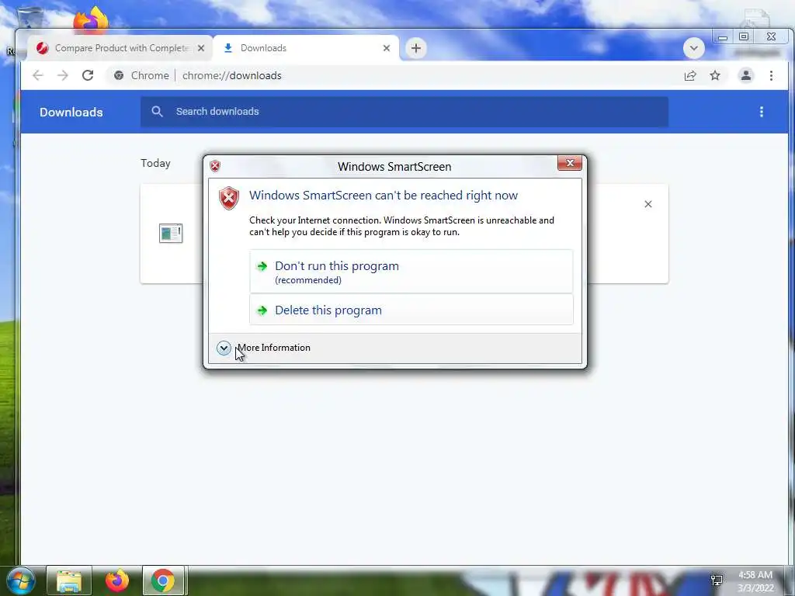795x596 pixels.
Task: Open a new tab with plus button
Action: tap(416, 48)
